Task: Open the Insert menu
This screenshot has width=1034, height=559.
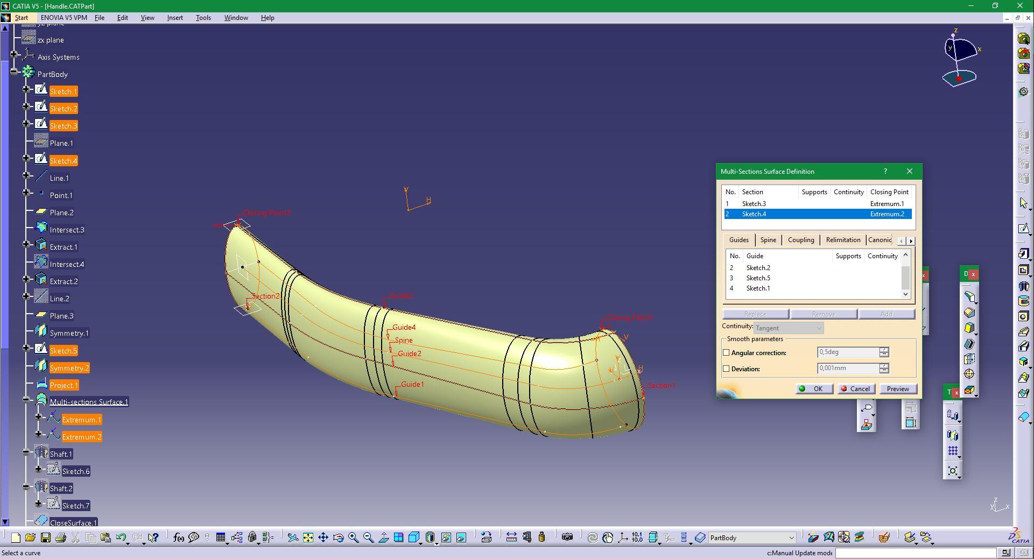Action: click(x=175, y=18)
